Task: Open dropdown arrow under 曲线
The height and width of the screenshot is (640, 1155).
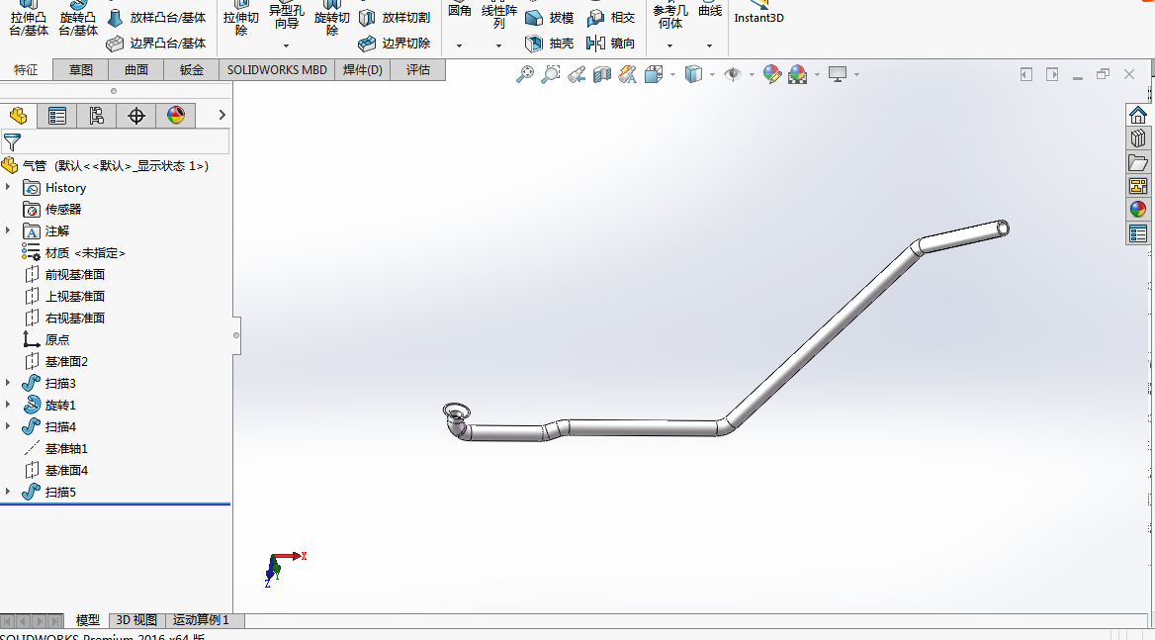Action: click(709, 46)
